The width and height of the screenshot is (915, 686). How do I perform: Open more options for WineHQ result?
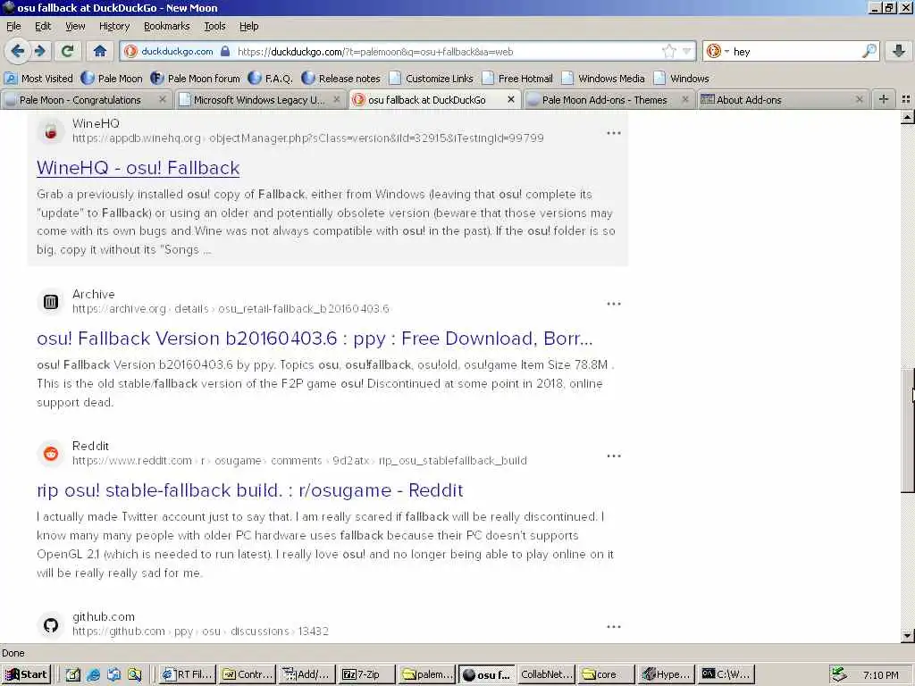tap(613, 133)
